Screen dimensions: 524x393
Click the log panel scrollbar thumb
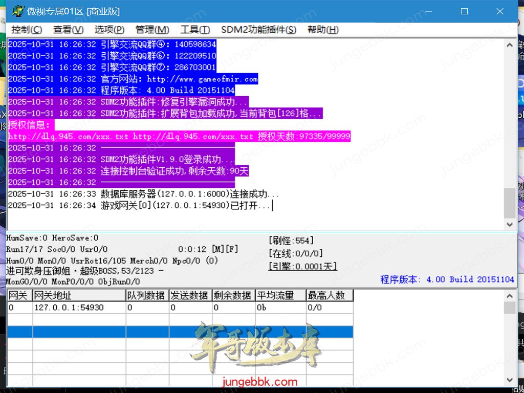[510, 203]
